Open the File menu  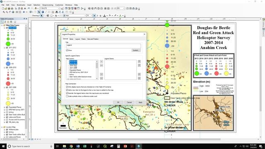3,5
